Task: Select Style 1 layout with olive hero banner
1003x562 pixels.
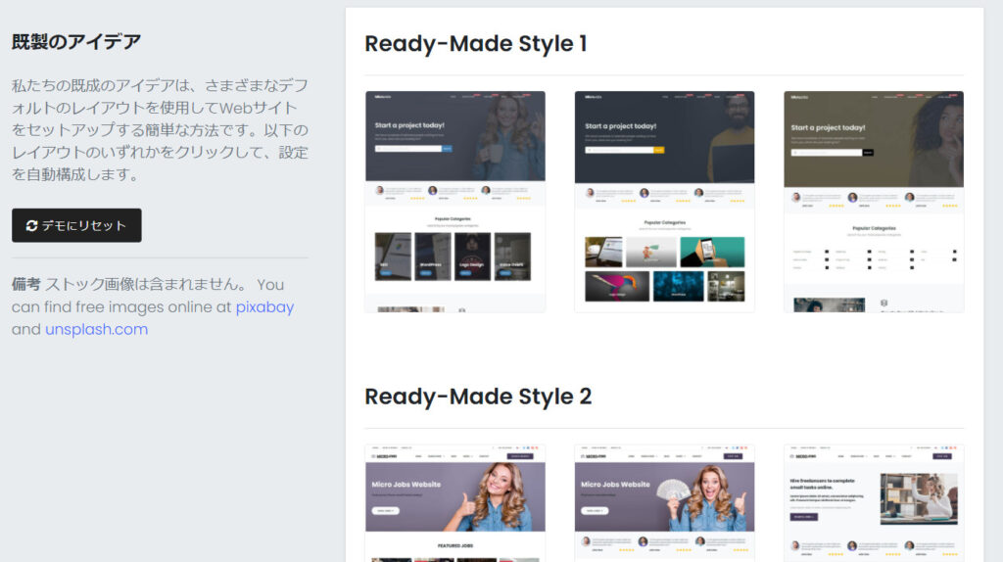Action: (874, 202)
